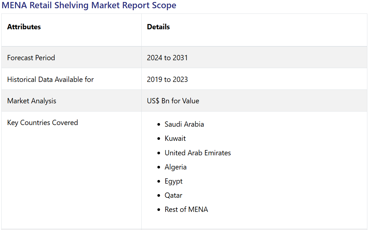Screen dimensions: 369x230
Task: Select 'Egypt' in the country list
Action: (x=173, y=181)
